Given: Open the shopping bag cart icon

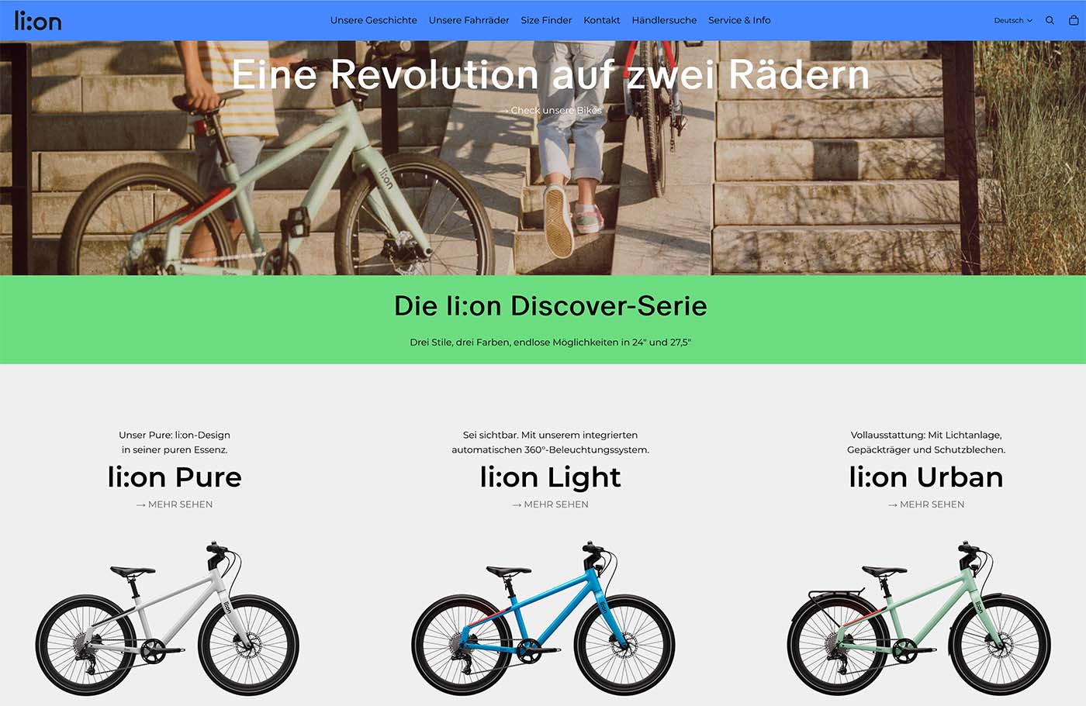Looking at the screenshot, I should pyautogui.click(x=1074, y=20).
